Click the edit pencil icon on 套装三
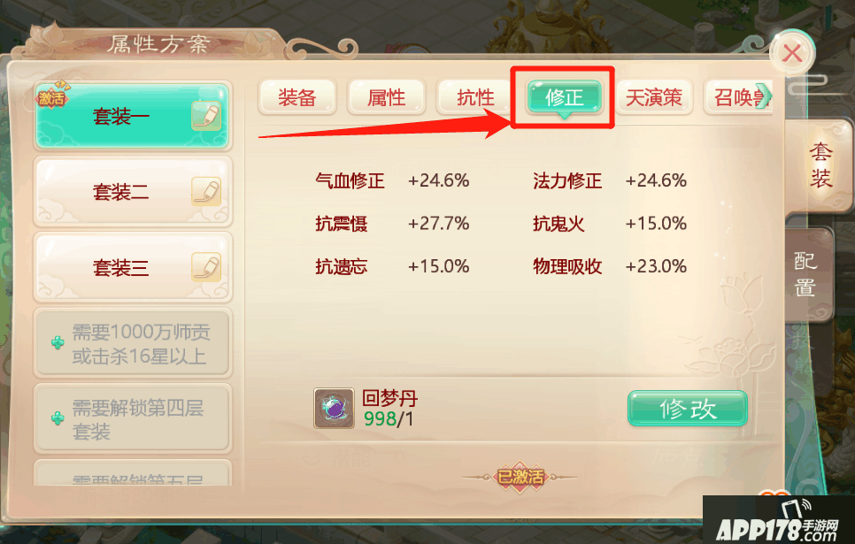This screenshot has width=855, height=544. tap(206, 267)
